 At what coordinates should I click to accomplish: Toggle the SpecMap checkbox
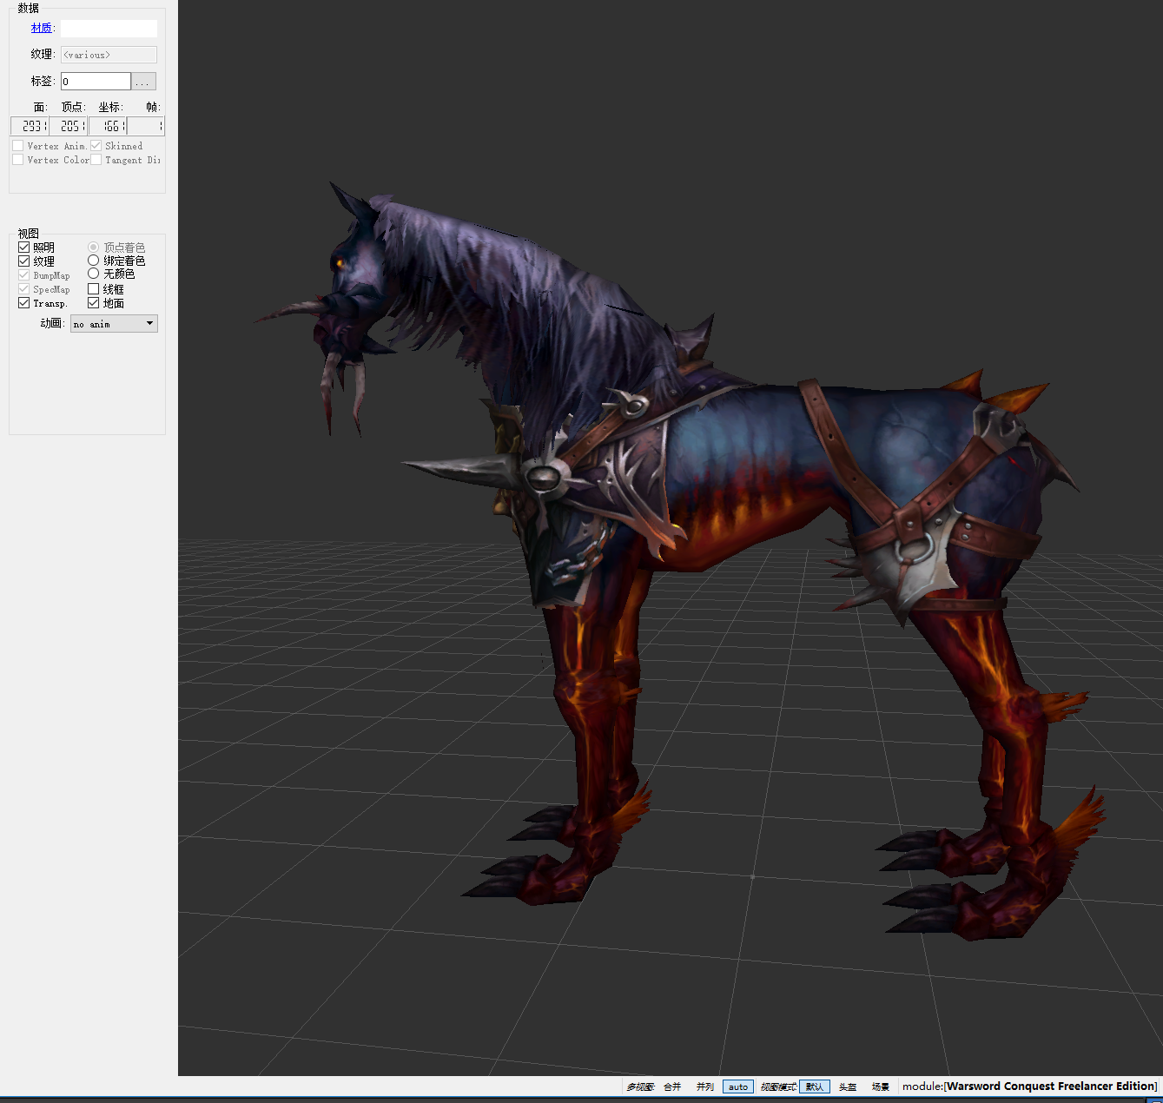click(x=24, y=289)
